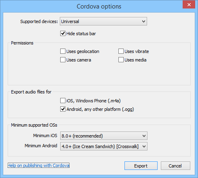Close the Cordova options dialog
Viewport: 198px width, 178px height.
click(189, 4)
